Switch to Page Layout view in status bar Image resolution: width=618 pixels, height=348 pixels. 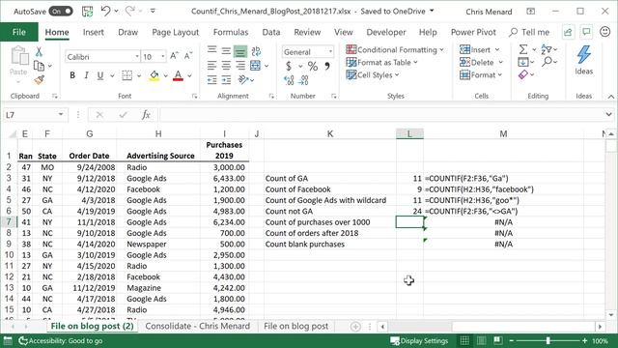(x=481, y=340)
